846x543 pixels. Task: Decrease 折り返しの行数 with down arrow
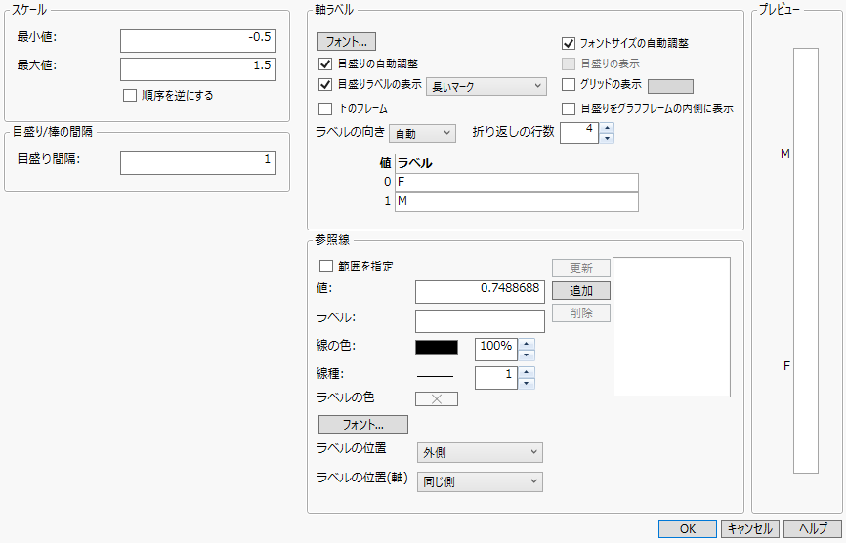tap(607, 138)
